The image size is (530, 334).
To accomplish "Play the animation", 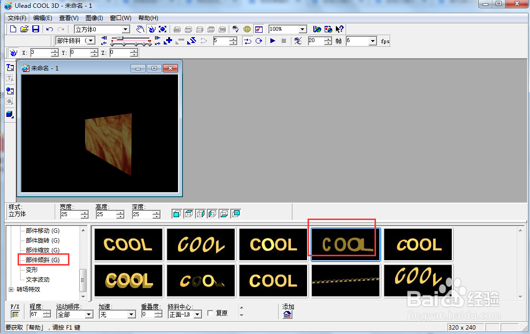I will pos(273,41).
